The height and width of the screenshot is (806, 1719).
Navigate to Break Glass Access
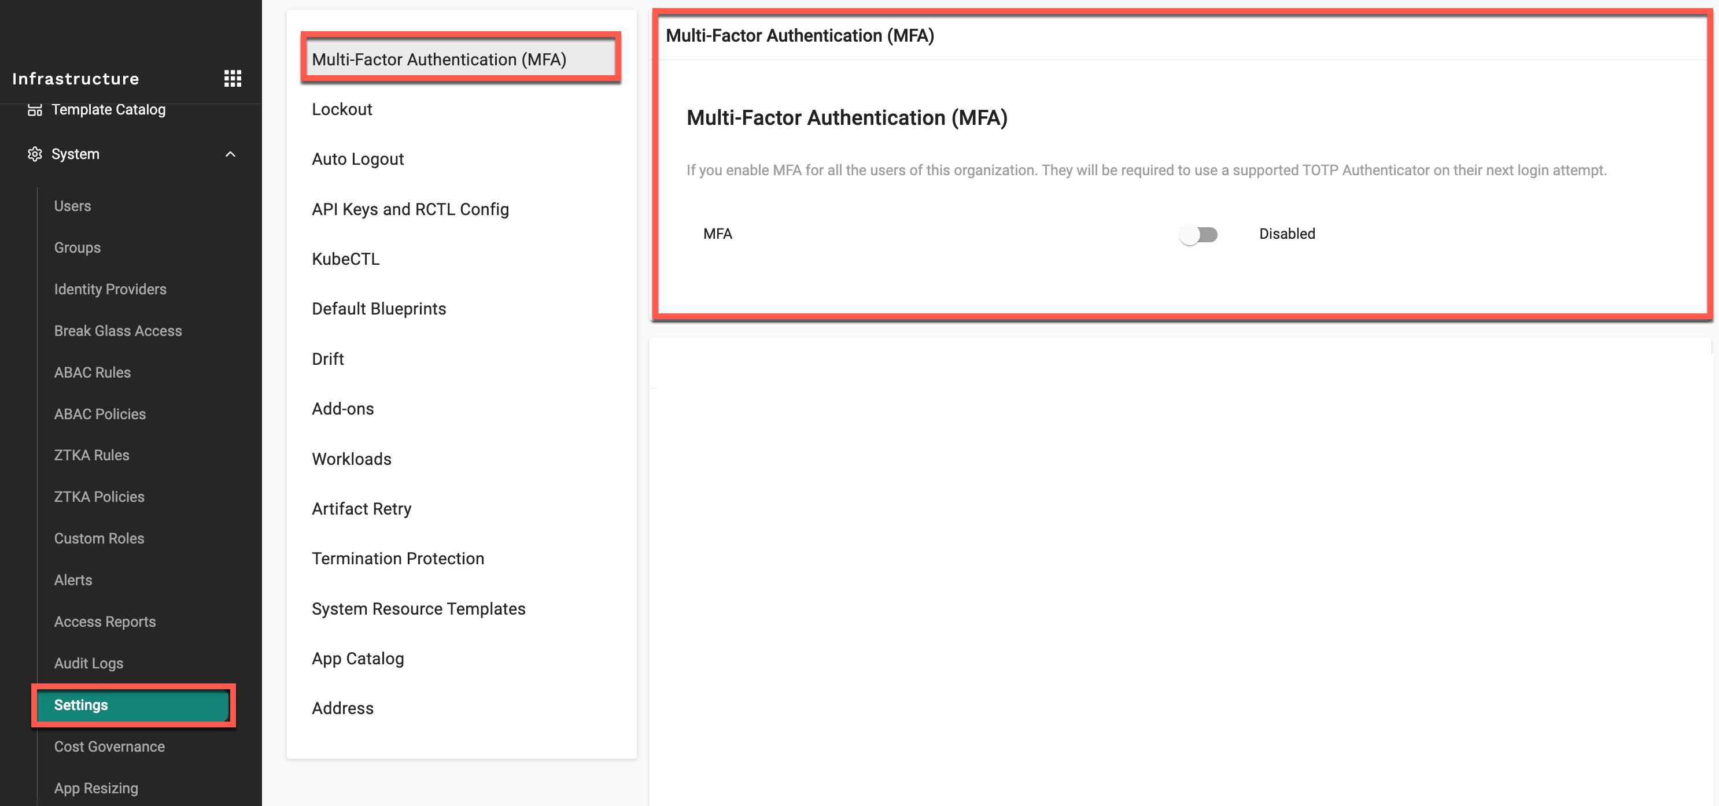(x=117, y=331)
